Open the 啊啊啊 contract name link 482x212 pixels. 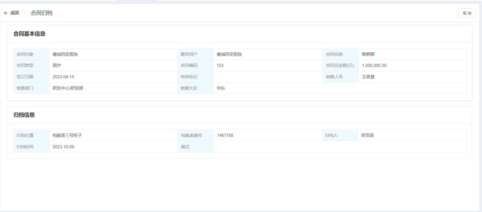(x=368, y=54)
